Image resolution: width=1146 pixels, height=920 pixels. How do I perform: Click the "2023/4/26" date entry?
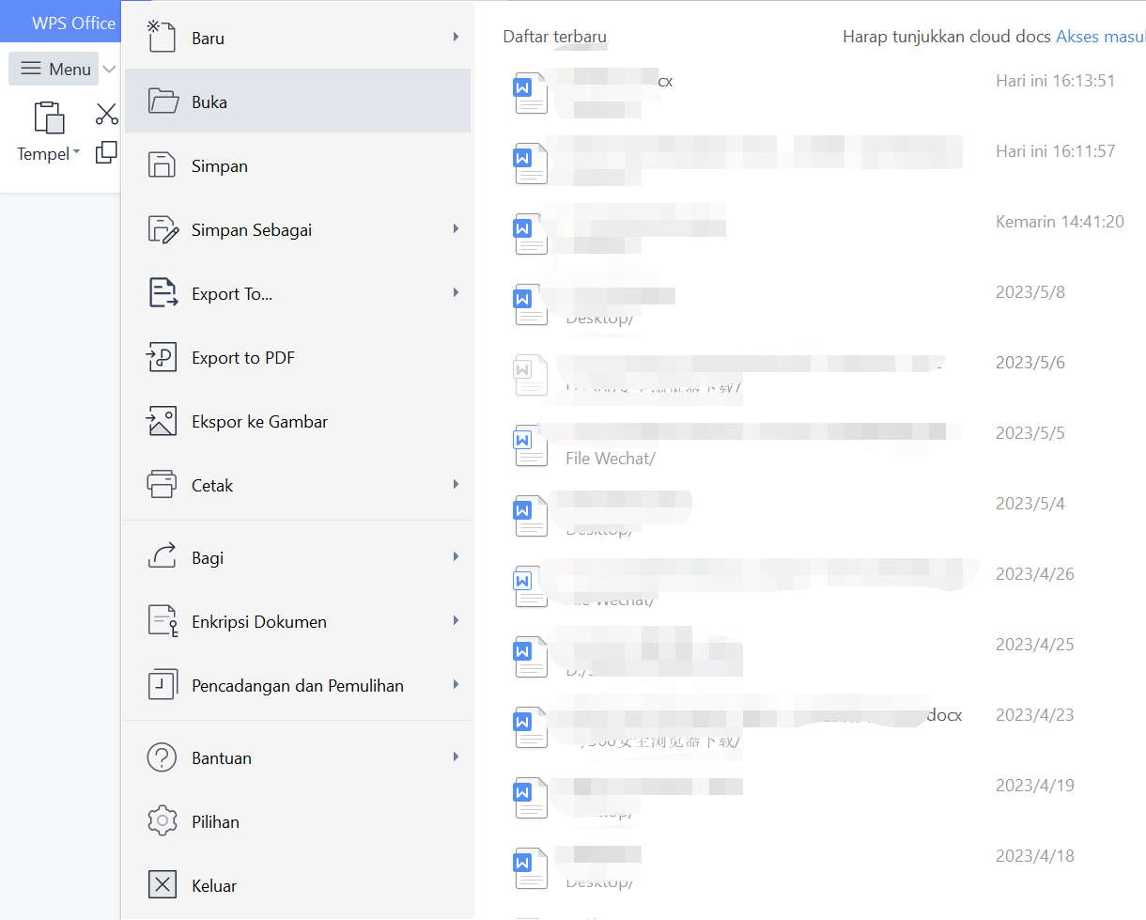[x=1035, y=574]
